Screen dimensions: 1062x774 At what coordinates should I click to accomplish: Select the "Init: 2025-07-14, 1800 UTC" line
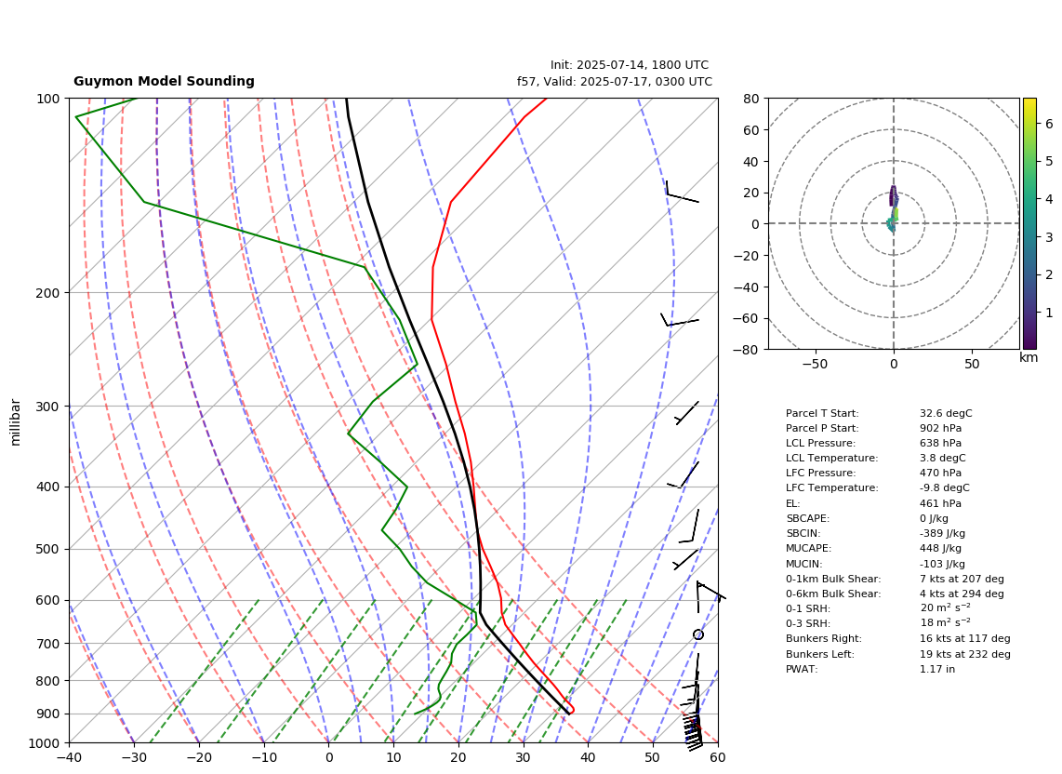(630, 65)
